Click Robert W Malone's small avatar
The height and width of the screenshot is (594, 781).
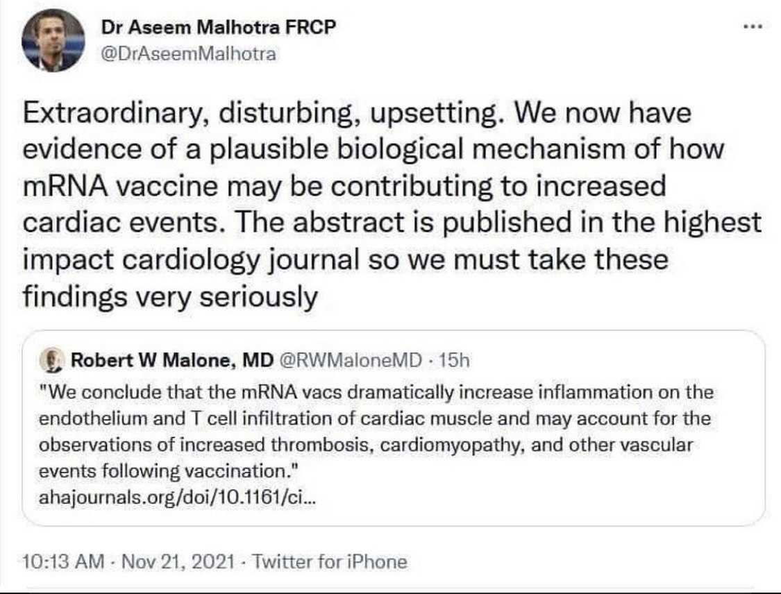[x=51, y=360]
